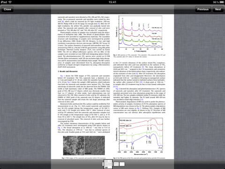Tap the XRD patterns chart figure
This screenshot has width=225, height=169.
(139, 34)
